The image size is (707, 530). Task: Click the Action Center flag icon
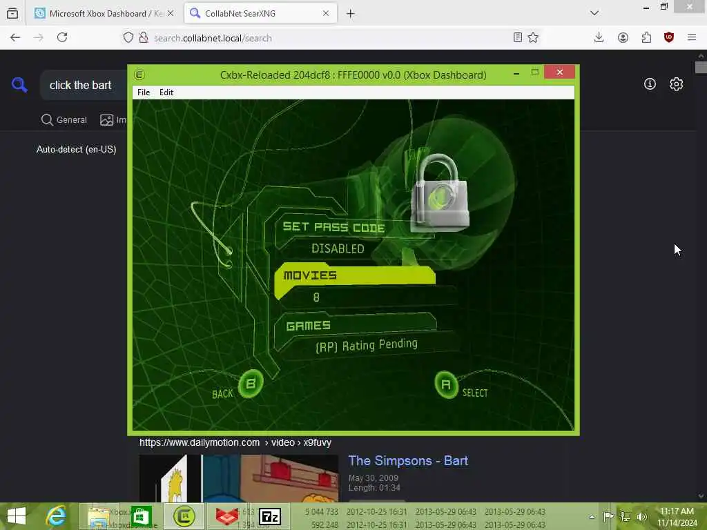pos(608,516)
